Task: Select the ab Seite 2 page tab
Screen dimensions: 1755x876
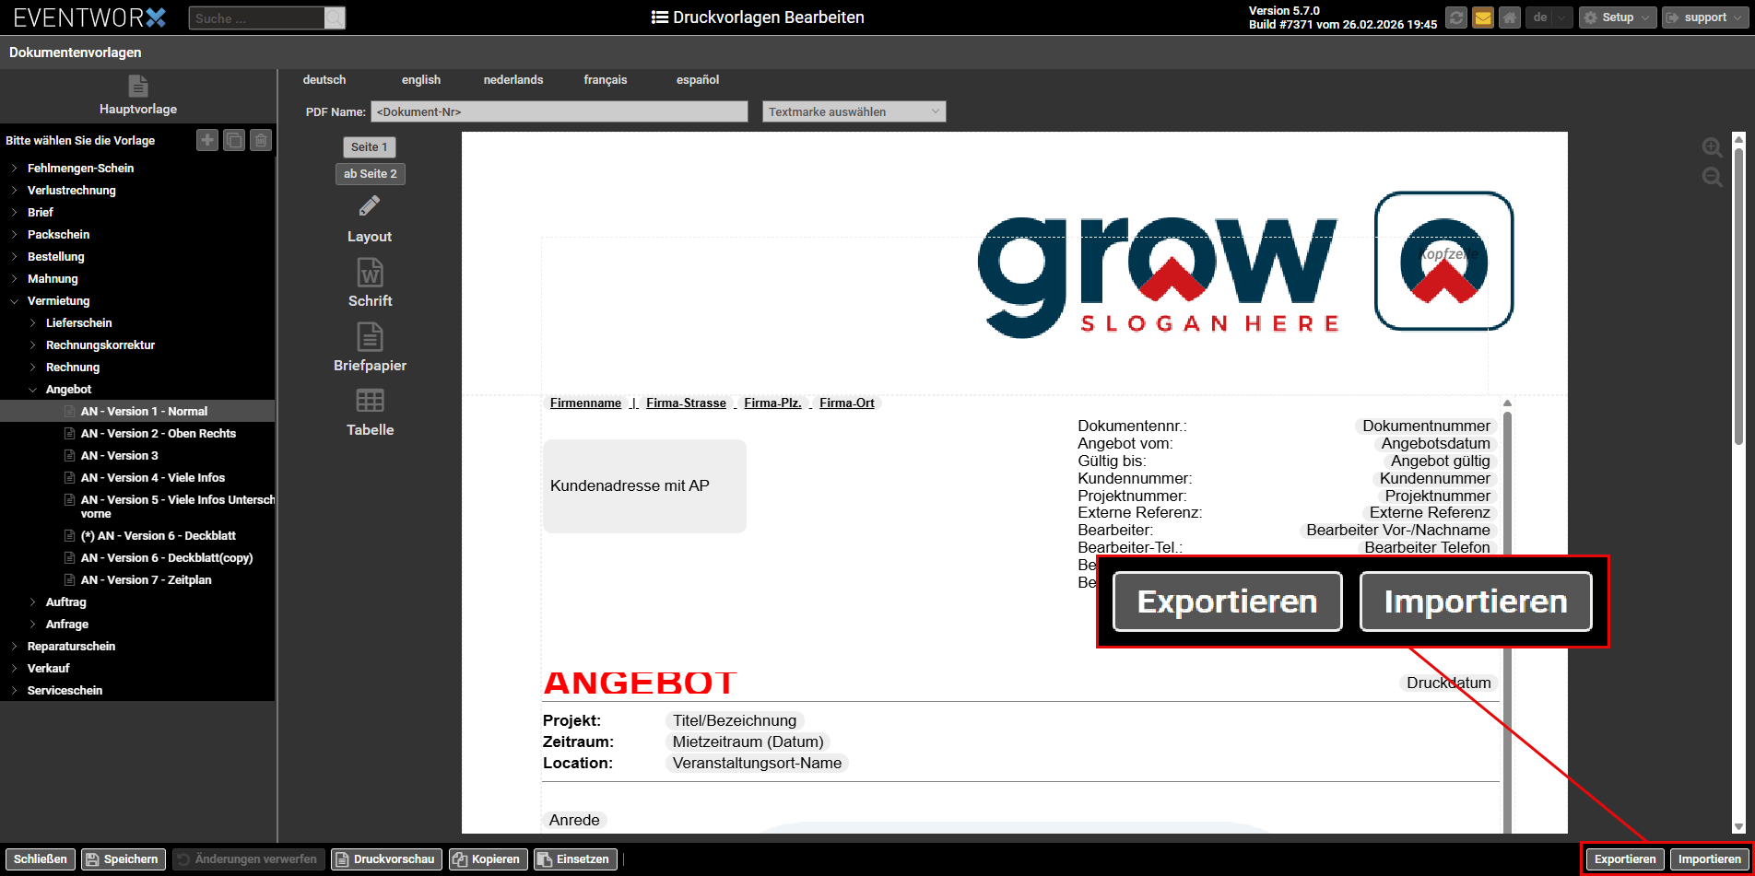Action: [x=370, y=174]
